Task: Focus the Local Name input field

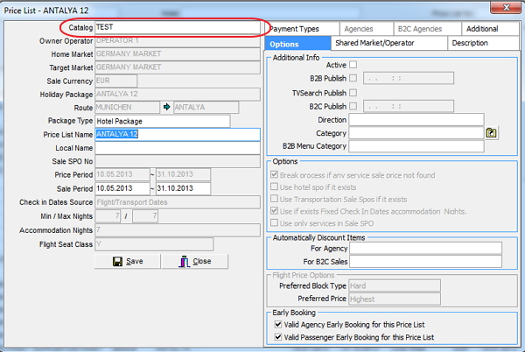Action: [x=175, y=148]
